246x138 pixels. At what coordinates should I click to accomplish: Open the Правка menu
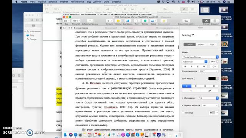pos(42,2)
